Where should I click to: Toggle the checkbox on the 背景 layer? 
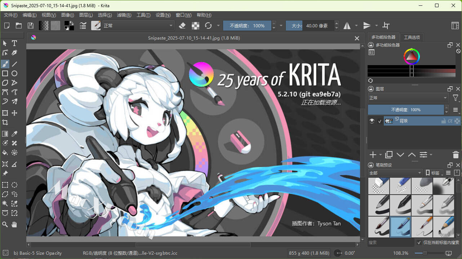point(379,121)
